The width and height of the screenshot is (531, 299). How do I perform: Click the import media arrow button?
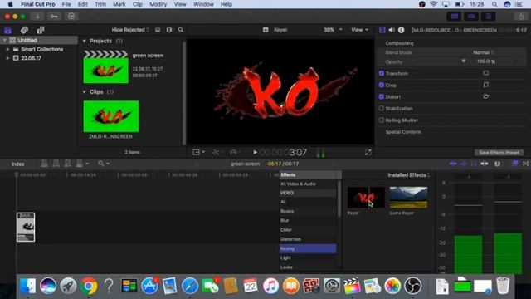(37, 17)
